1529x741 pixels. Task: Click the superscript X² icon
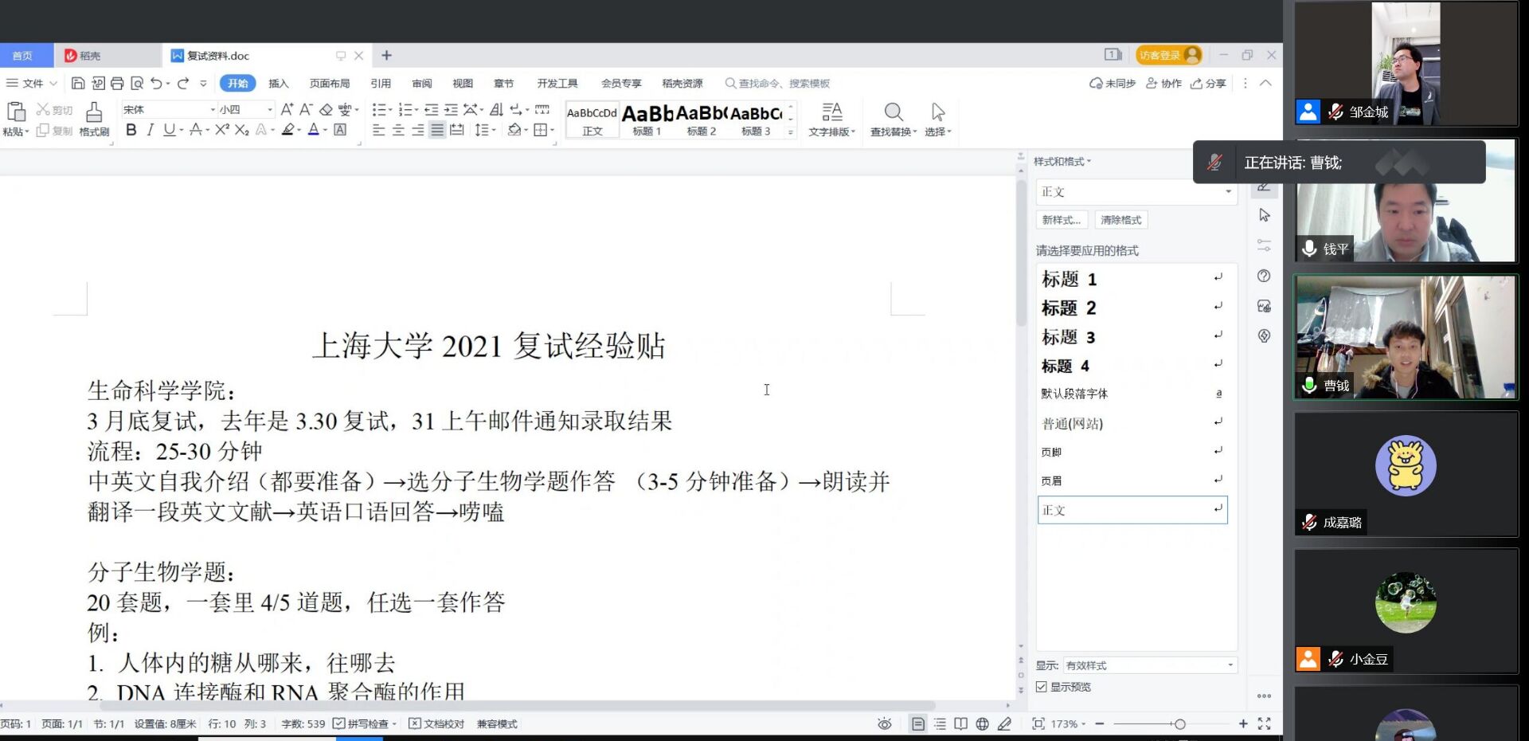click(x=222, y=130)
